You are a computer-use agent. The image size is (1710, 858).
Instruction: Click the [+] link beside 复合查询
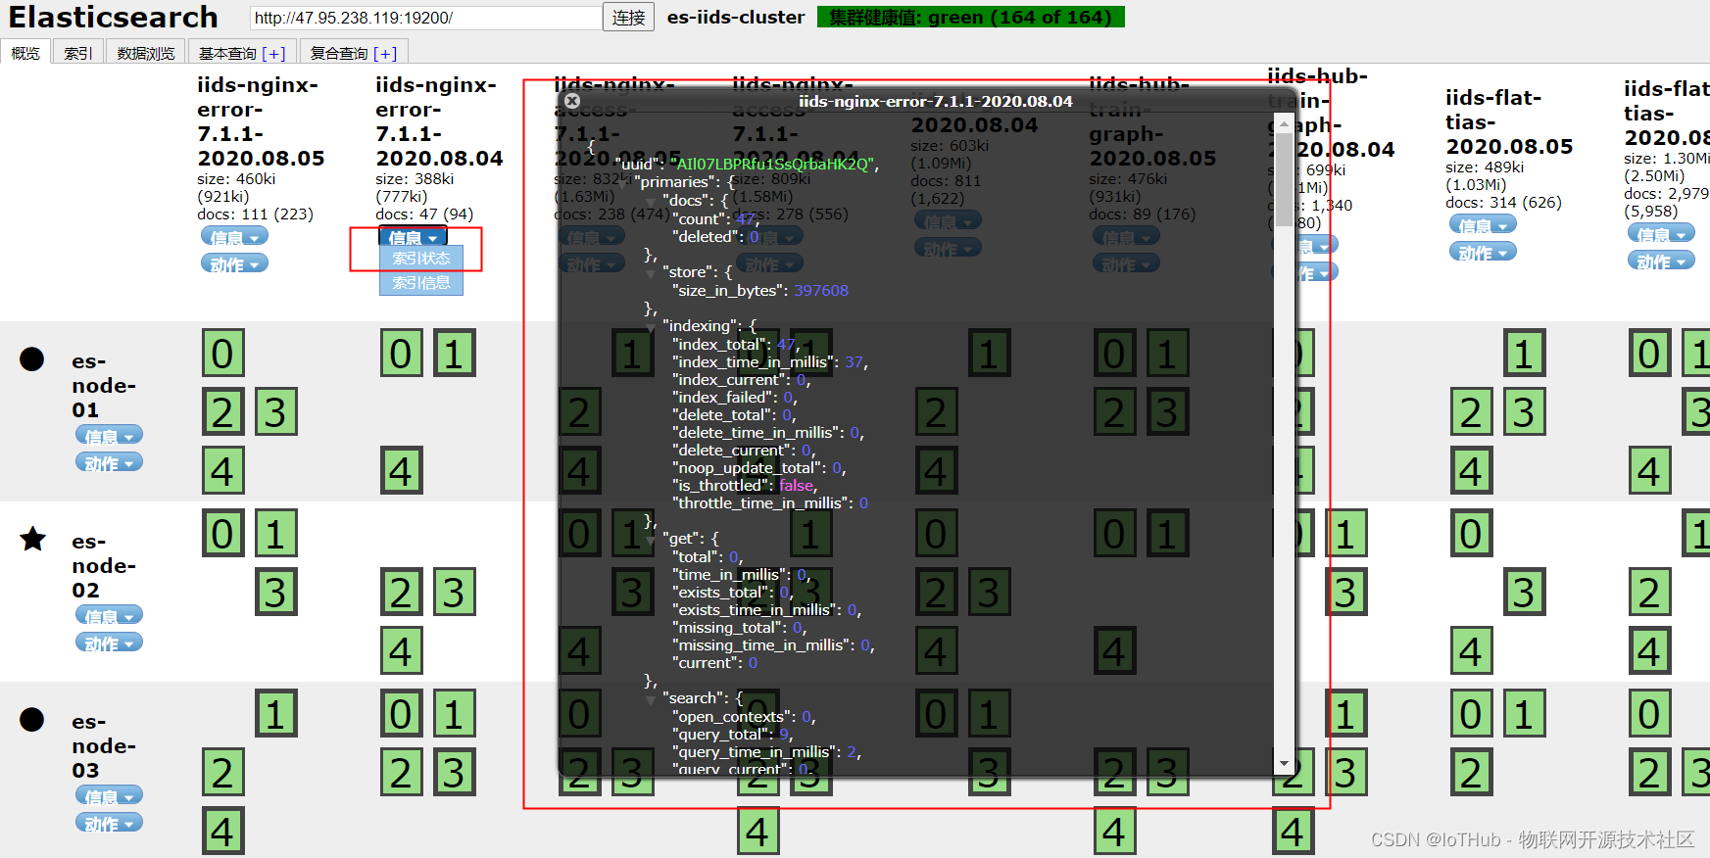385,54
